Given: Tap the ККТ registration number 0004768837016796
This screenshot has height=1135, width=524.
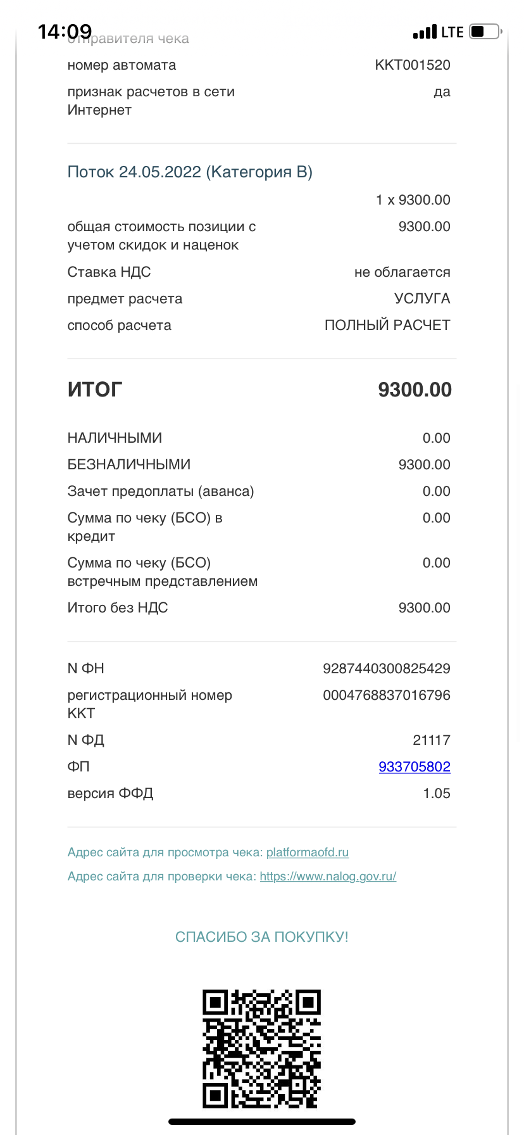Looking at the screenshot, I should 387,695.
